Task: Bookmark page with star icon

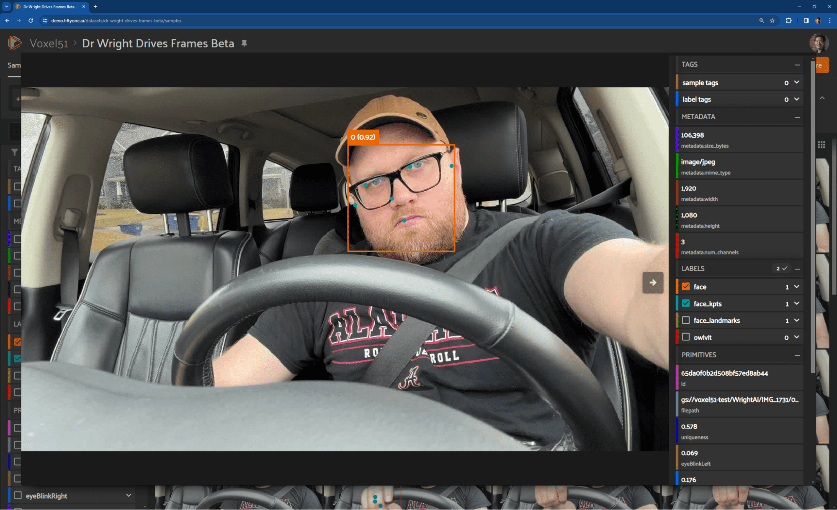Action: 773,21
